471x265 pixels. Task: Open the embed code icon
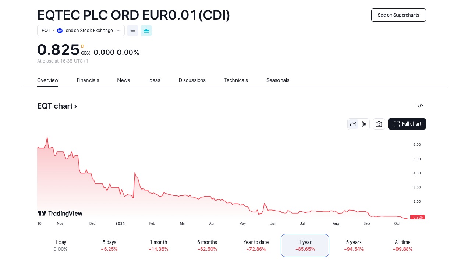click(420, 106)
